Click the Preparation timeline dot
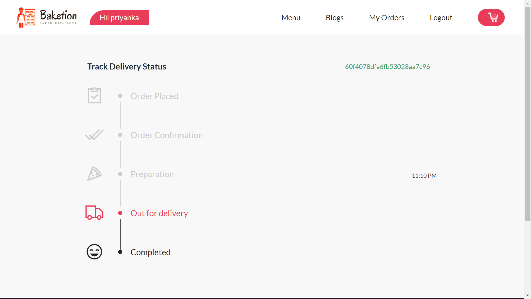Image resolution: width=531 pixels, height=299 pixels. [x=120, y=174]
